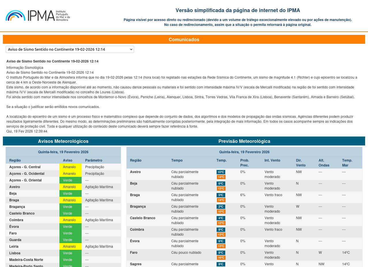Click Coimbra's 13ºC maximum temperature badge

pos(221,234)
